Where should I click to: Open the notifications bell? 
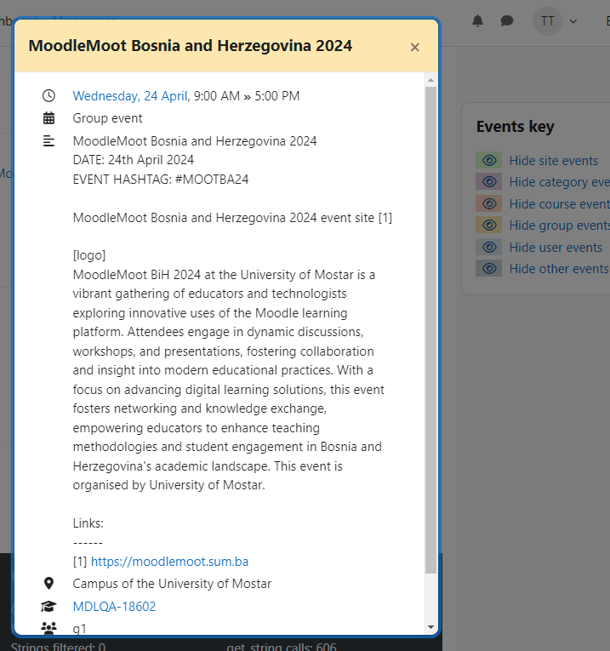(x=477, y=20)
